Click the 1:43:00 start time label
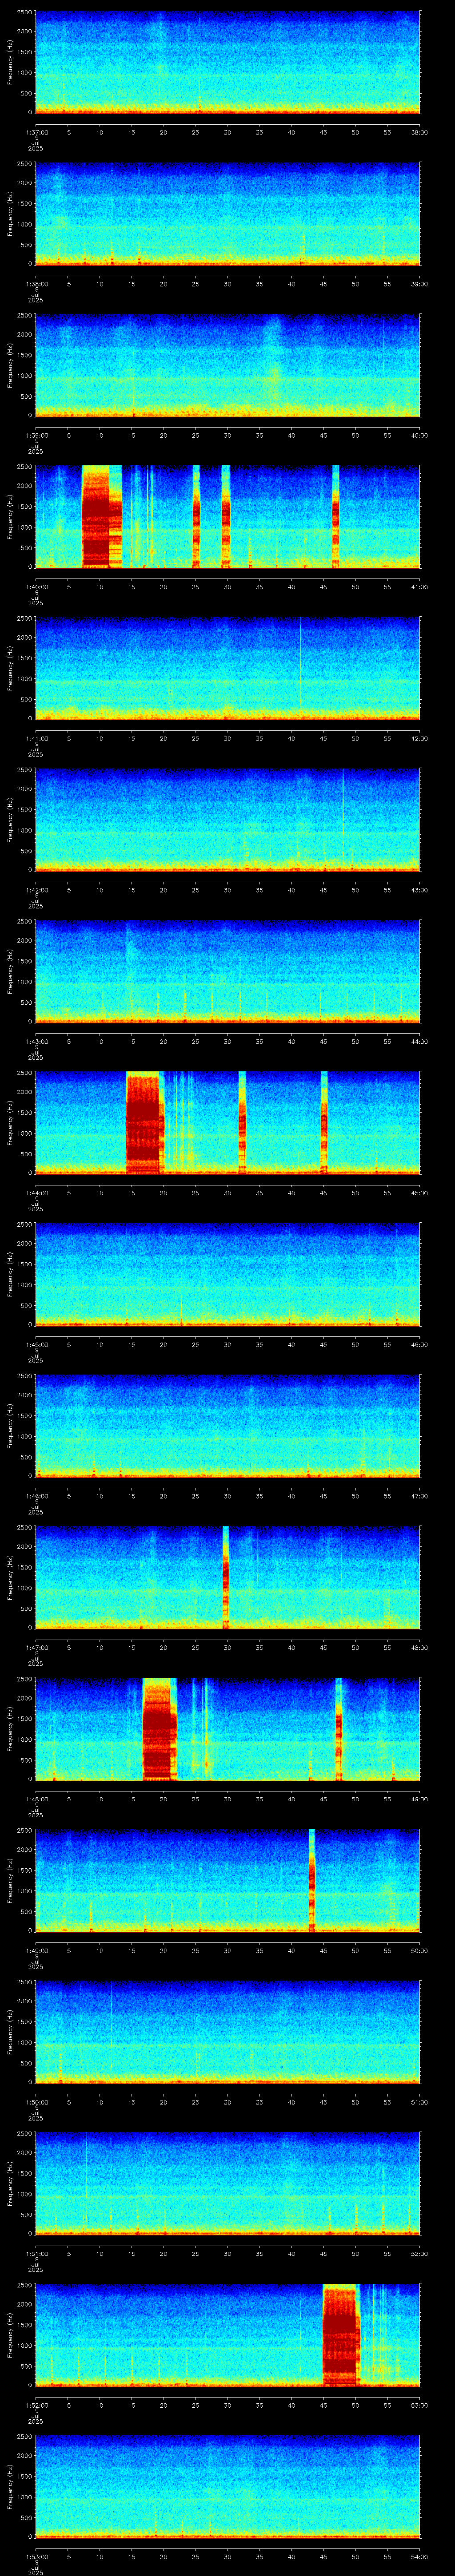Viewport: 455px width, 2576px height. (36, 1041)
